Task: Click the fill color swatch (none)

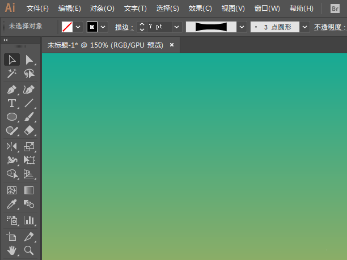Action: (67, 27)
